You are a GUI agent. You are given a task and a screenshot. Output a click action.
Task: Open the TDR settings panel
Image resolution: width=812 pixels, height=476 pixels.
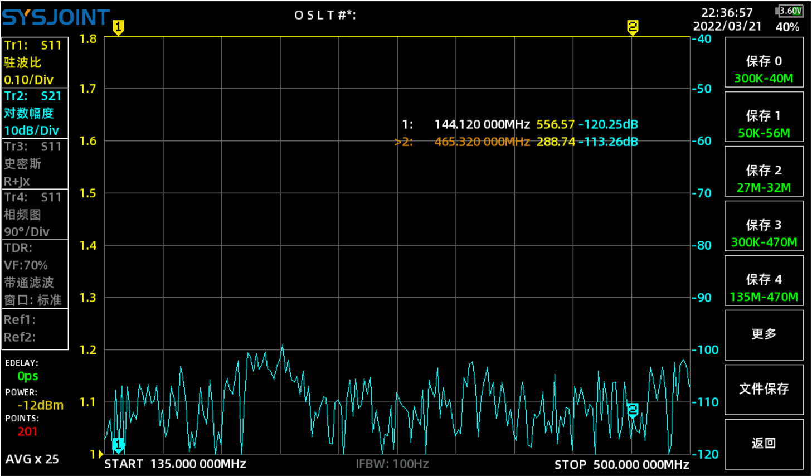[x=35, y=274]
